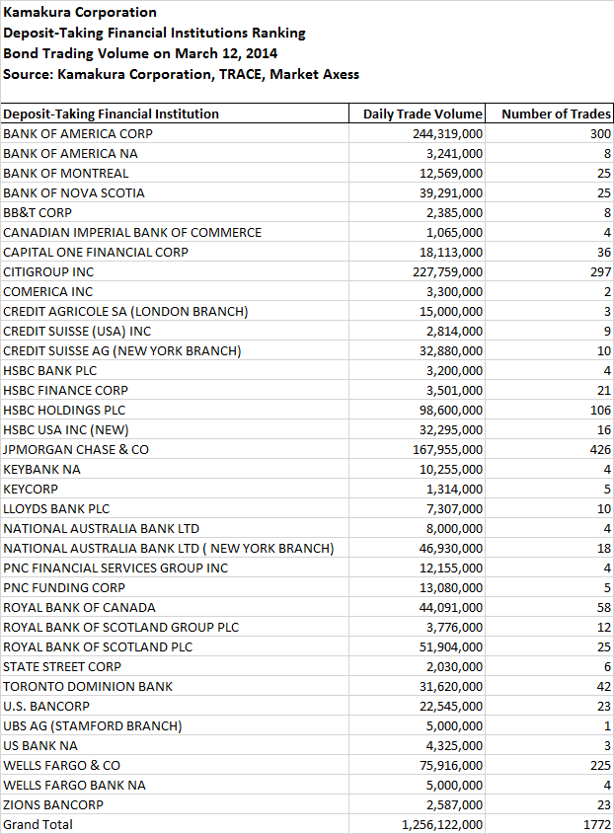Select the LLOYDS BANK PLC cell

[x=175, y=508]
